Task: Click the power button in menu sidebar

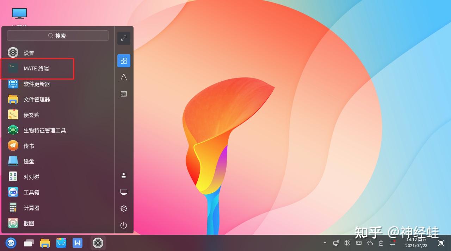Action: coord(124,225)
